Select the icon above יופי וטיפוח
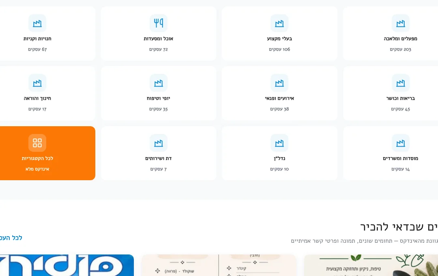The height and width of the screenshot is (276, 438). point(159,83)
